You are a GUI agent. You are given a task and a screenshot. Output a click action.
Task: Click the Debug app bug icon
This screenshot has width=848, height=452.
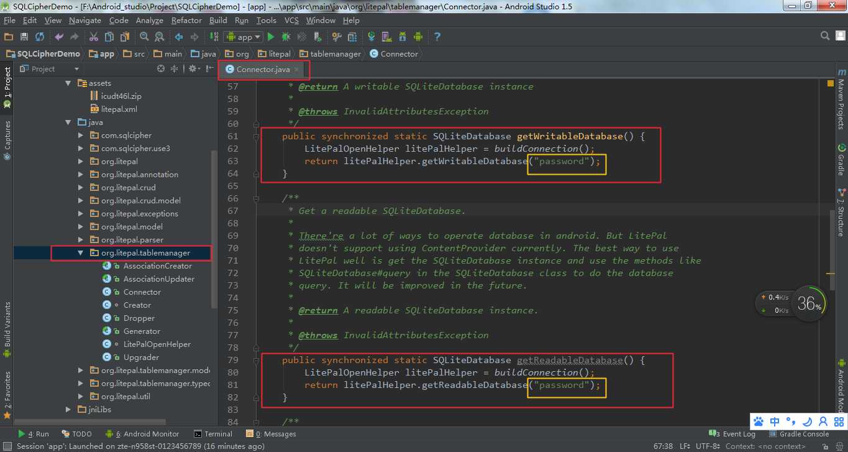coord(286,37)
